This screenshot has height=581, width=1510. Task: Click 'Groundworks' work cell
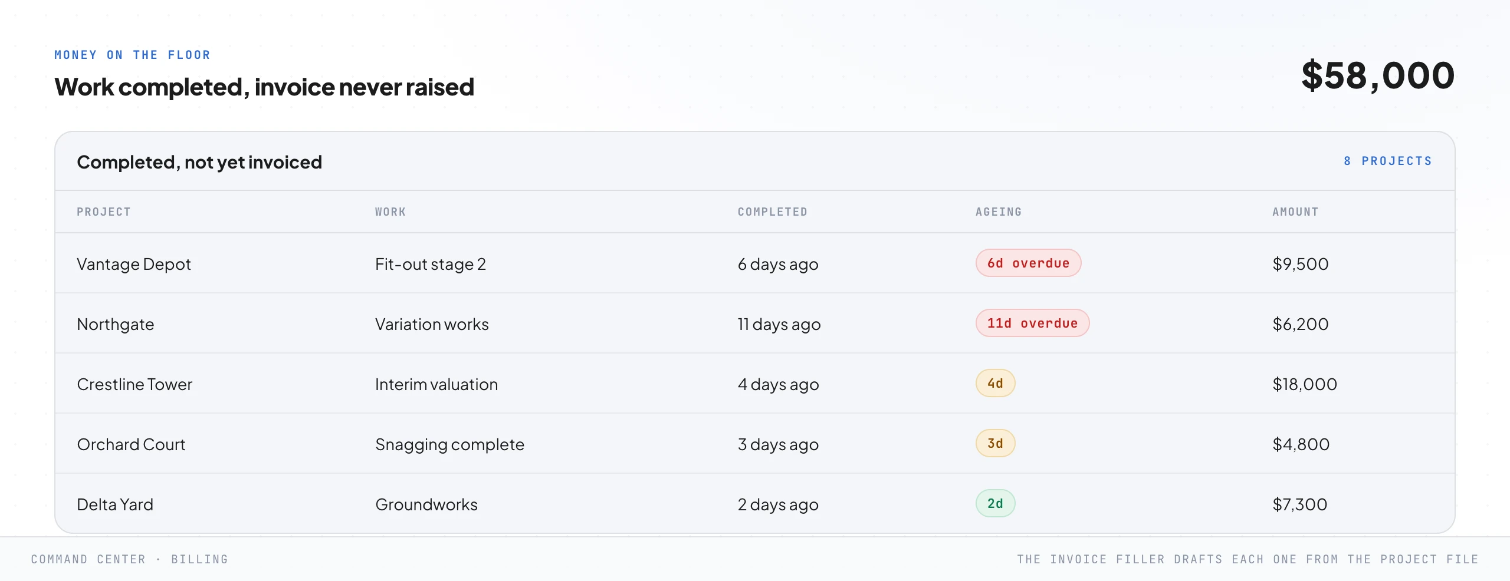click(426, 504)
